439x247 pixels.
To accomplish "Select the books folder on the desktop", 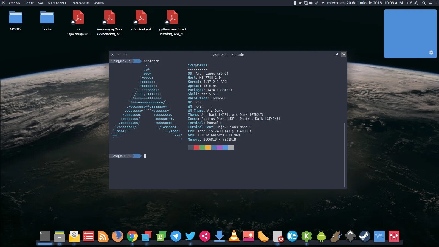I will click(47, 21).
